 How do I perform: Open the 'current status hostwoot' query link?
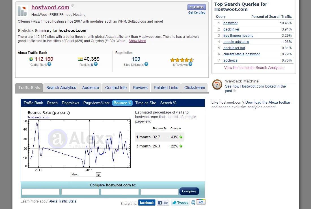pos(241,54)
